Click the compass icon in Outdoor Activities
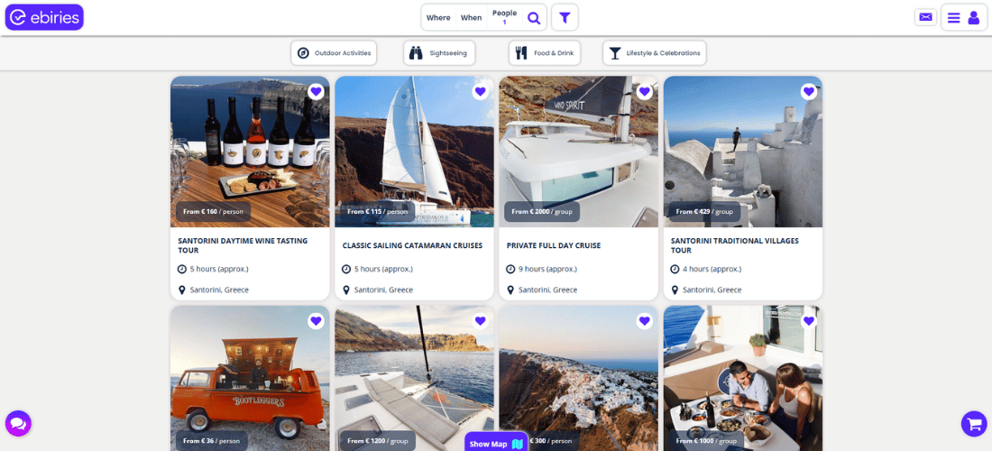The image size is (992, 451). pyautogui.click(x=303, y=53)
